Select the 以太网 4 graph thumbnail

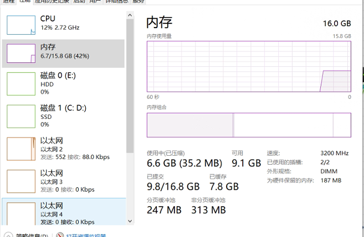20,213
